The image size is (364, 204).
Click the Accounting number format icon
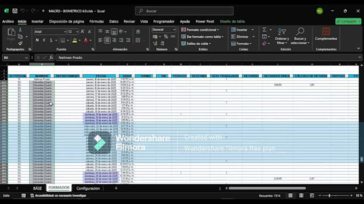point(155,37)
